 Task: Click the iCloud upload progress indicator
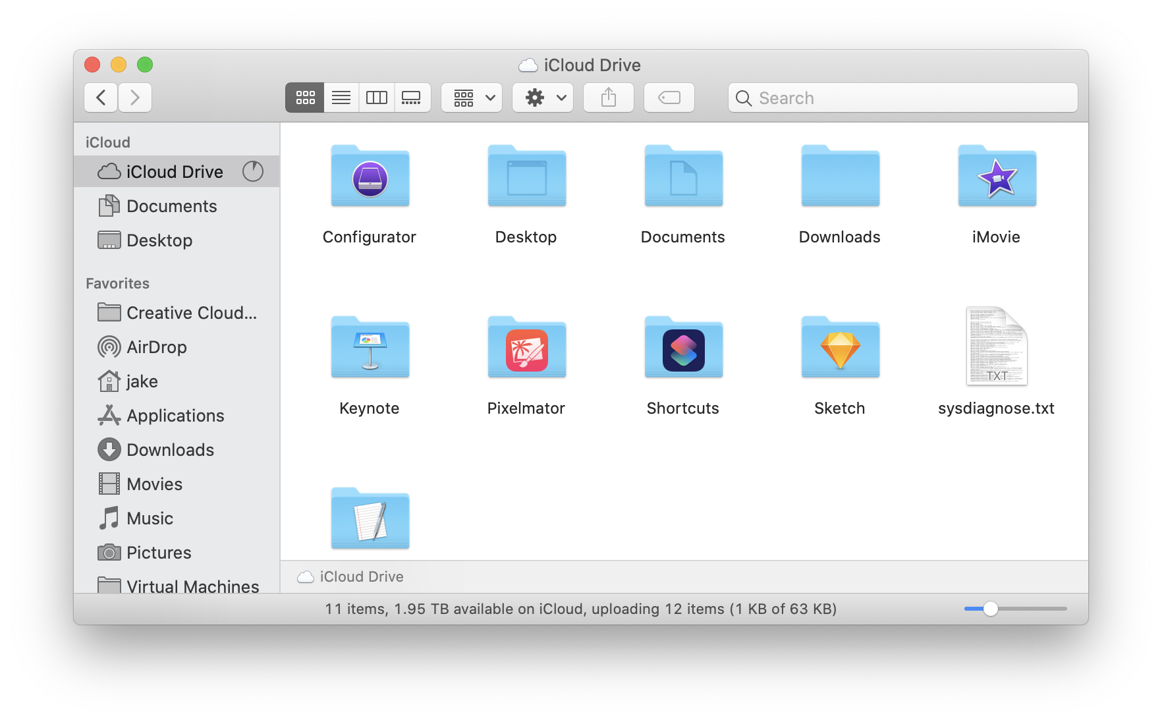click(252, 171)
